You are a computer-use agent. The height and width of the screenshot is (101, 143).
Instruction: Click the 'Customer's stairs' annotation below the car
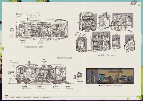click(56, 88)
